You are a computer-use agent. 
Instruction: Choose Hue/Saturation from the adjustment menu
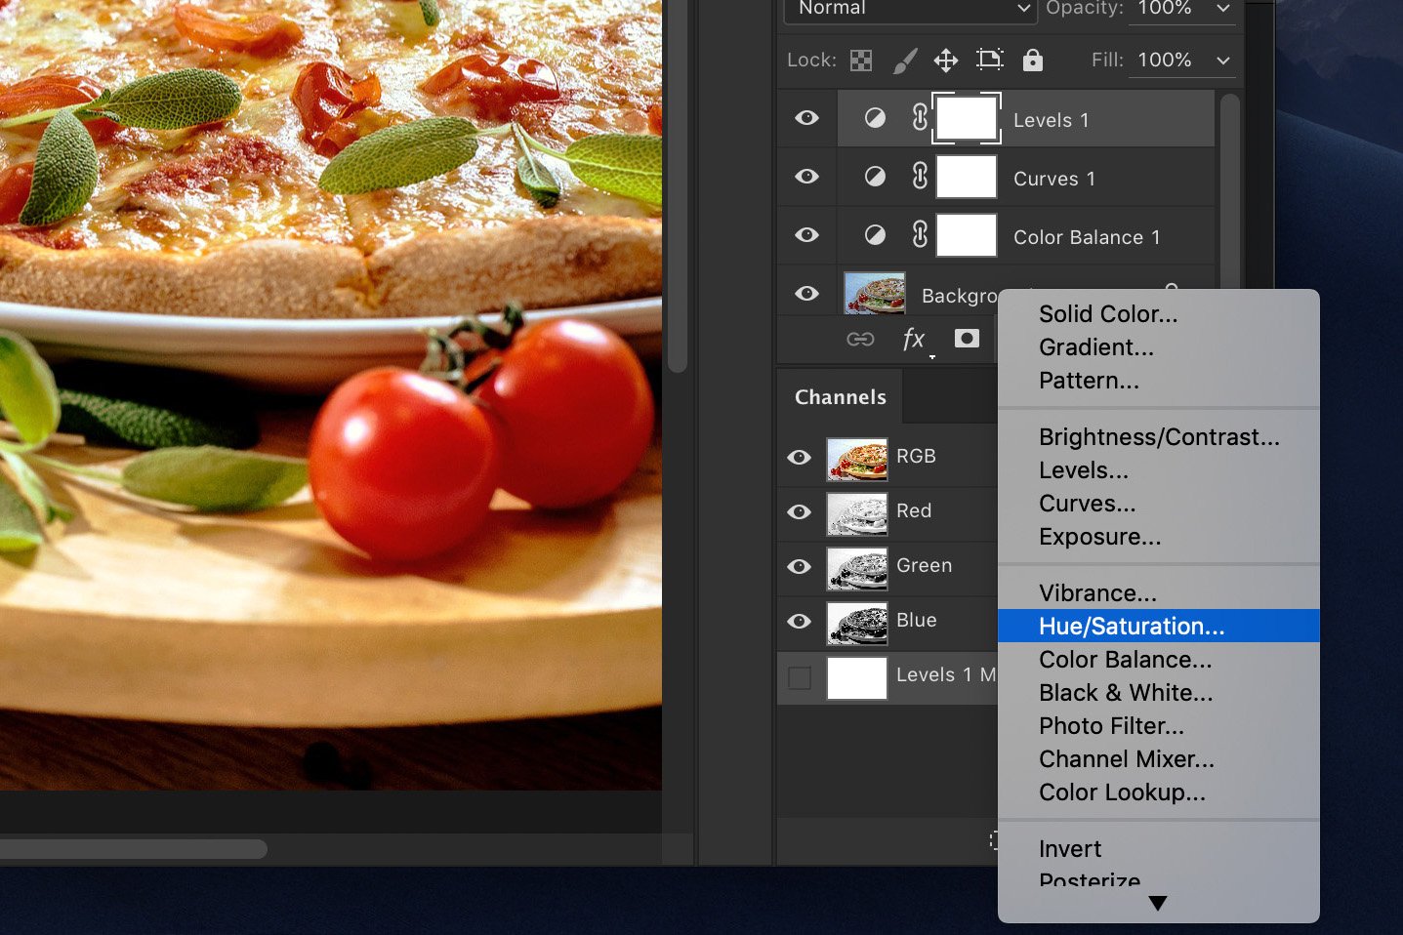(1131, 626)
